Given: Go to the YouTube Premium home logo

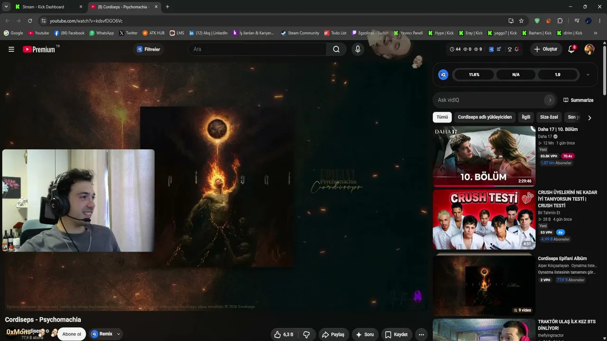Looking at the screenshot, I should coord(39,49).
